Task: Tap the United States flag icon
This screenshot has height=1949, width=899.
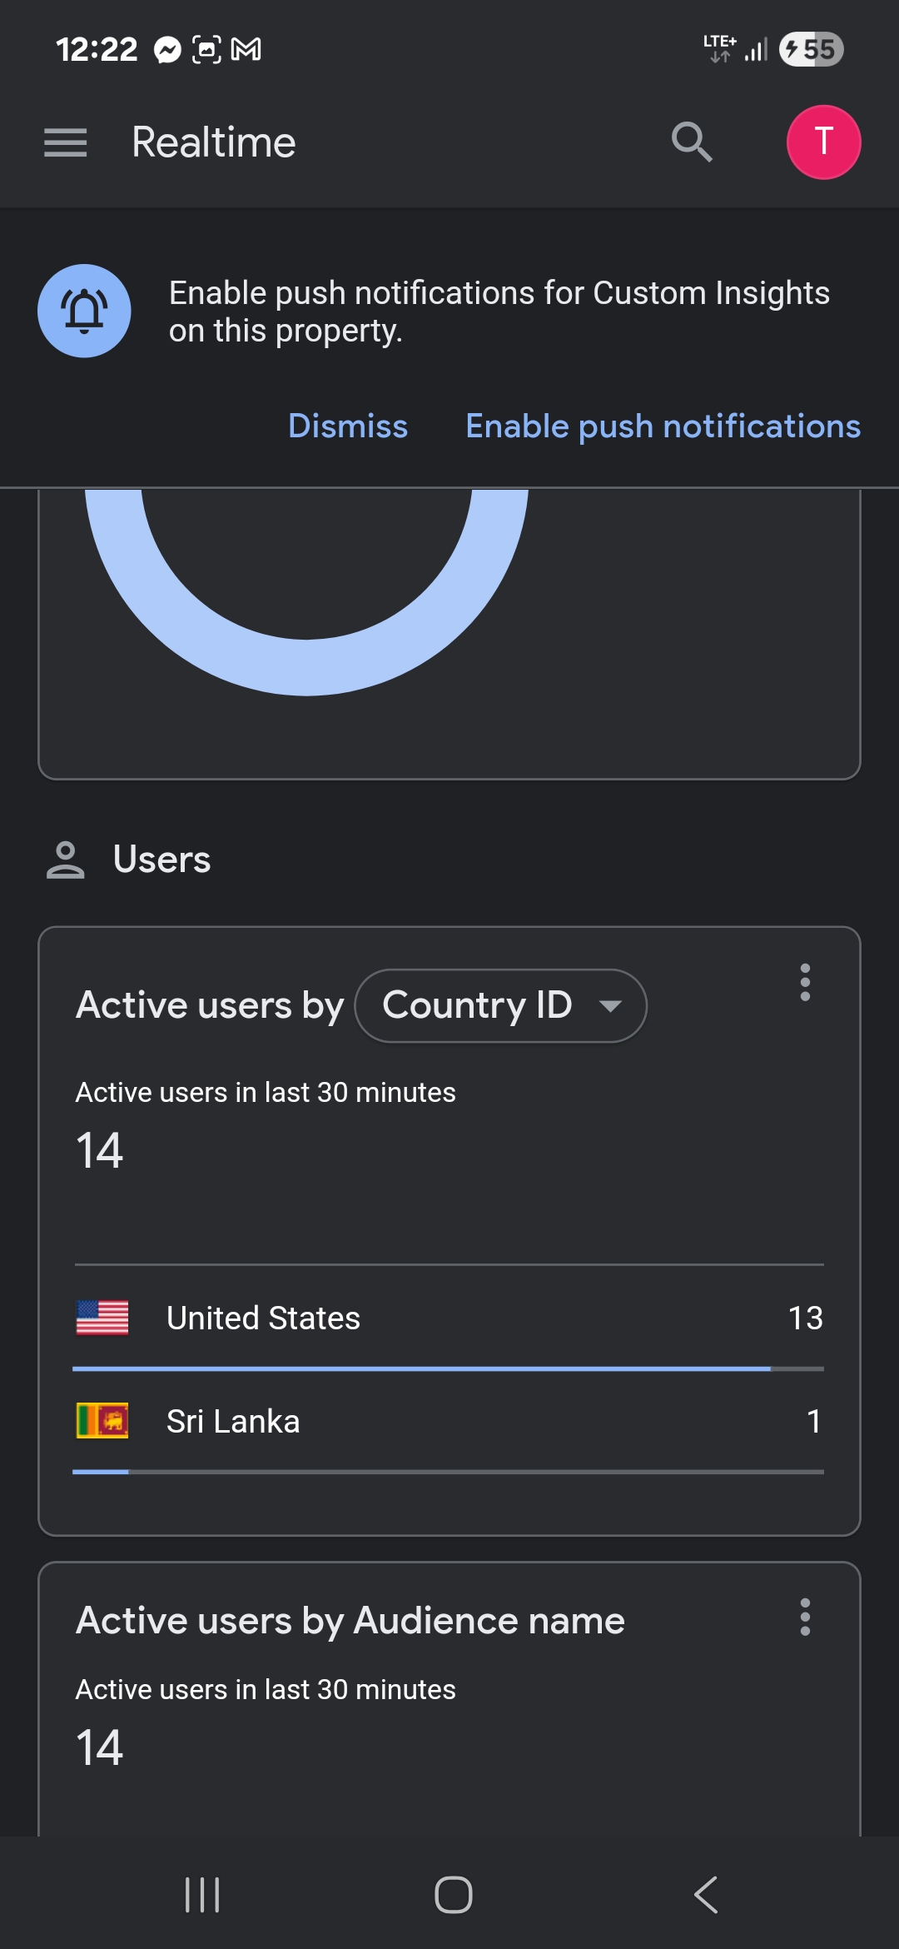Action: pos(102,1318)
